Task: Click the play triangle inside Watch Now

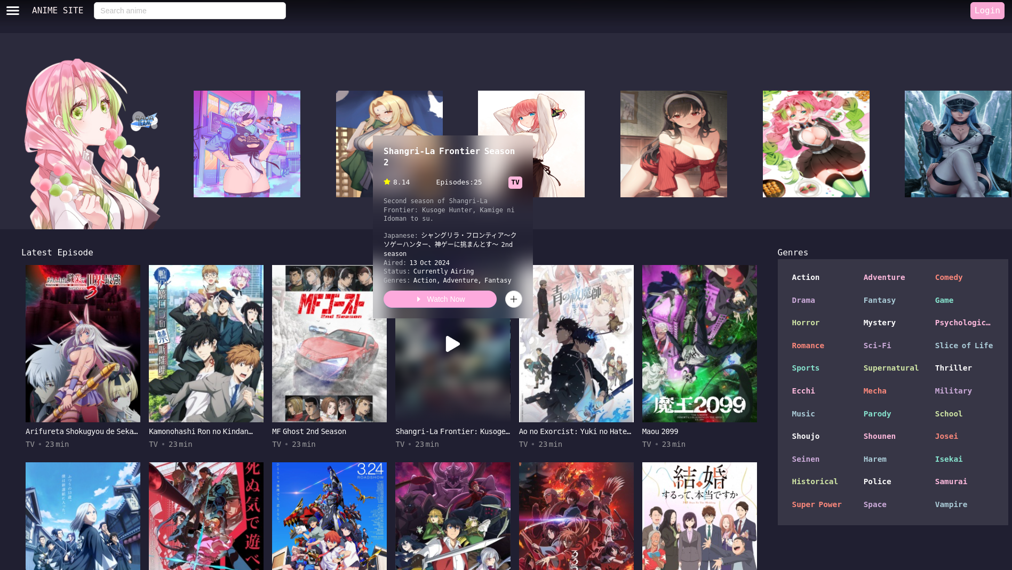Action: coord(419,299)
